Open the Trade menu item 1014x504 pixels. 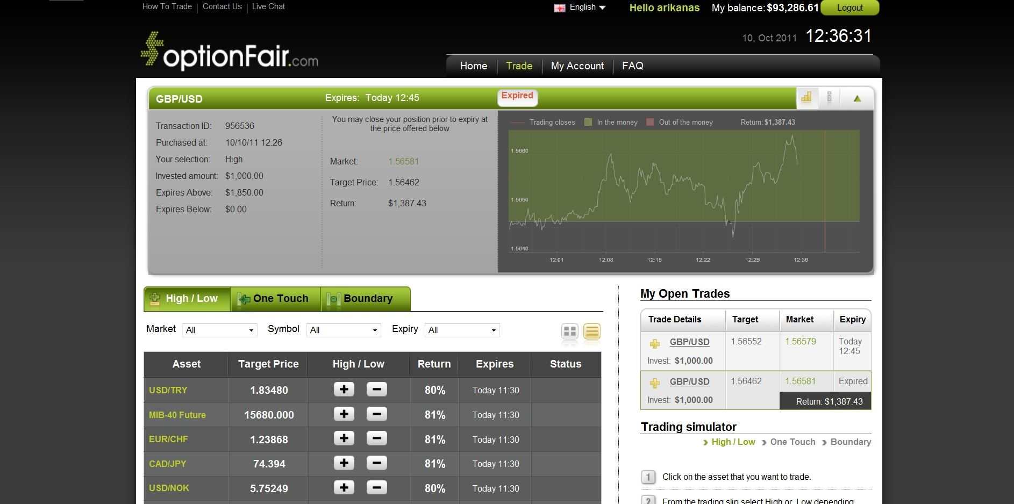coord(519,66)
